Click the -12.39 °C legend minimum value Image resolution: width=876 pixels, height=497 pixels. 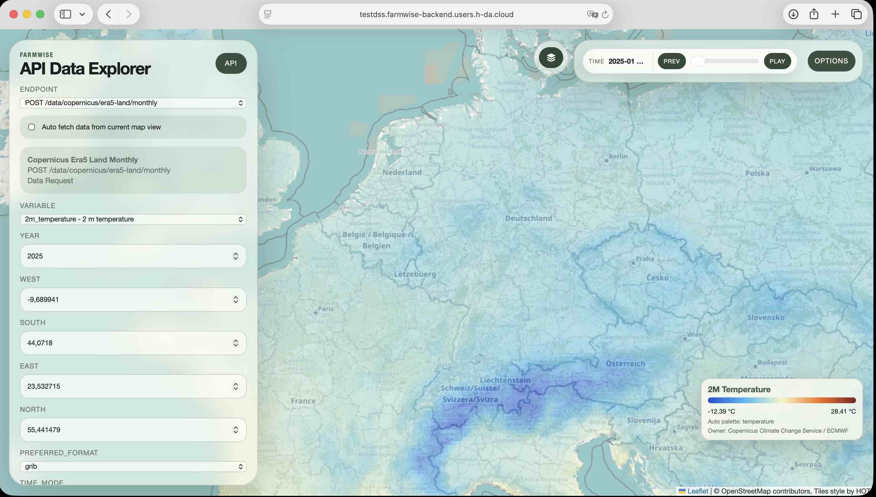[x=722, y=411]
